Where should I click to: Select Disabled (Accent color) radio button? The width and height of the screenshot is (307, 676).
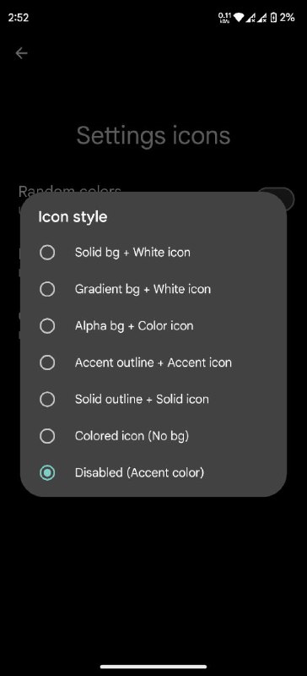click(x=47, y=473)
